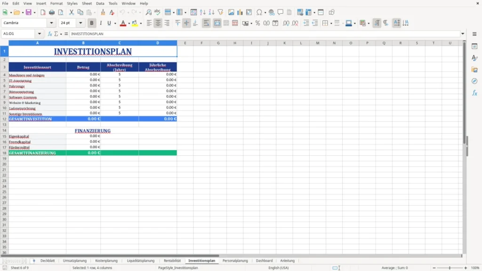Expand the Font Size dropdown

(x=80, y=23)
